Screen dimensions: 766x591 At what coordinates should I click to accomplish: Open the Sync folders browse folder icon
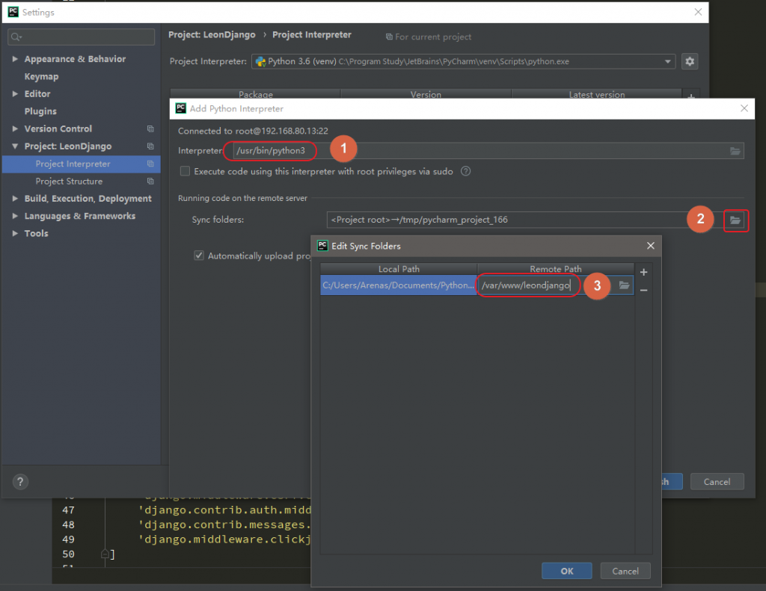pos(735,220)
